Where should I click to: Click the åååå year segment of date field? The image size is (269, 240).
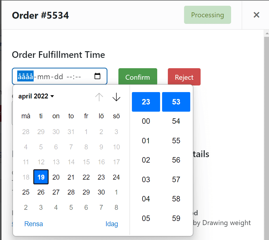[x=25, y=76]
